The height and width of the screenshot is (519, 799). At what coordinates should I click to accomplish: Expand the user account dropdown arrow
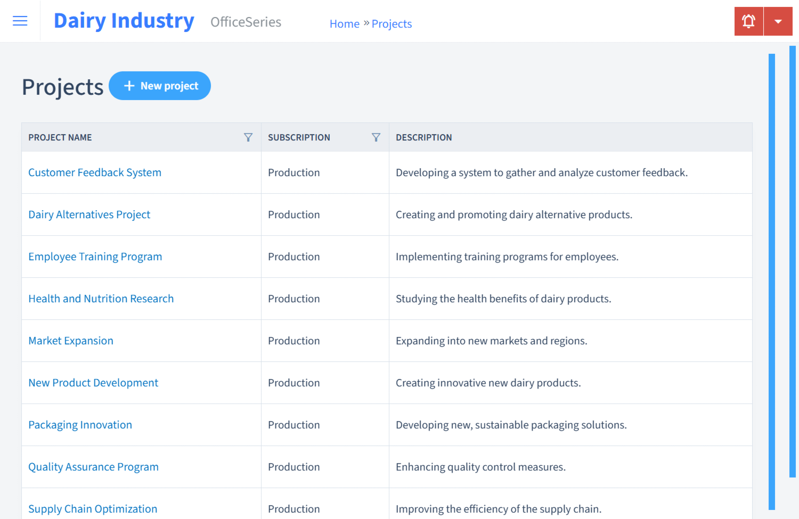[778, 21]
